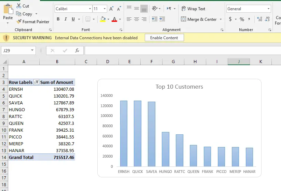Click the Borders icon
281x191 pixels.
[x=88, y=19]
